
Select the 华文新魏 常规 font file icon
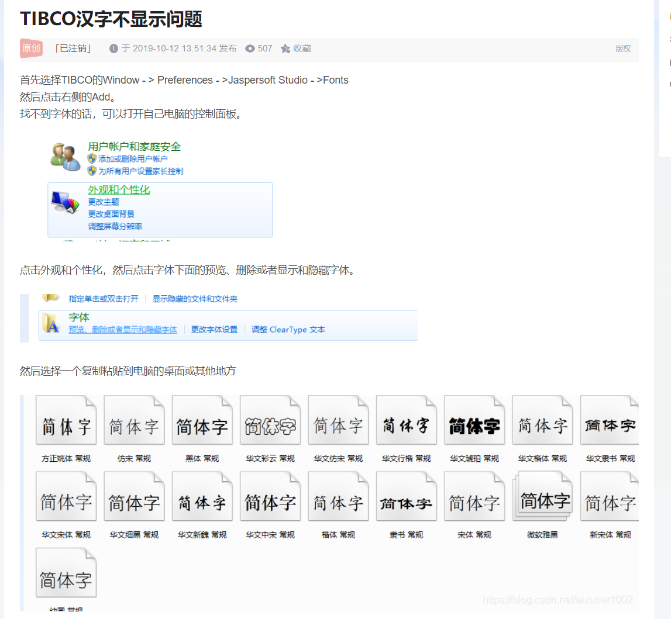[202, 496]
